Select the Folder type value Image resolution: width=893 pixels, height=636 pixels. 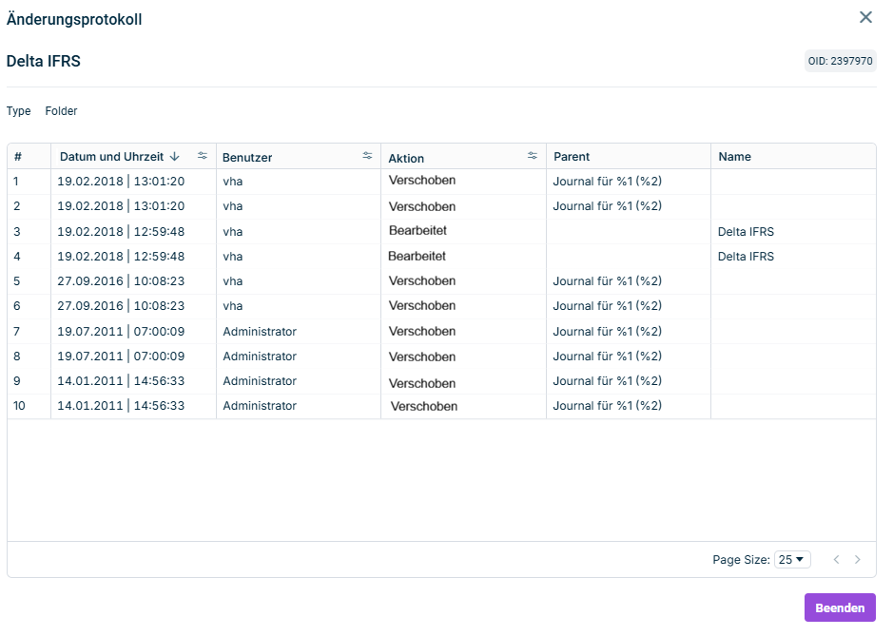(62, 111)
